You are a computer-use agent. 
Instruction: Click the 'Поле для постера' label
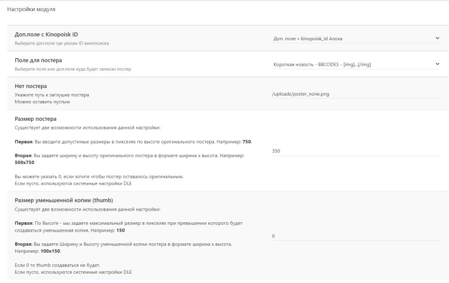[39, 60]
